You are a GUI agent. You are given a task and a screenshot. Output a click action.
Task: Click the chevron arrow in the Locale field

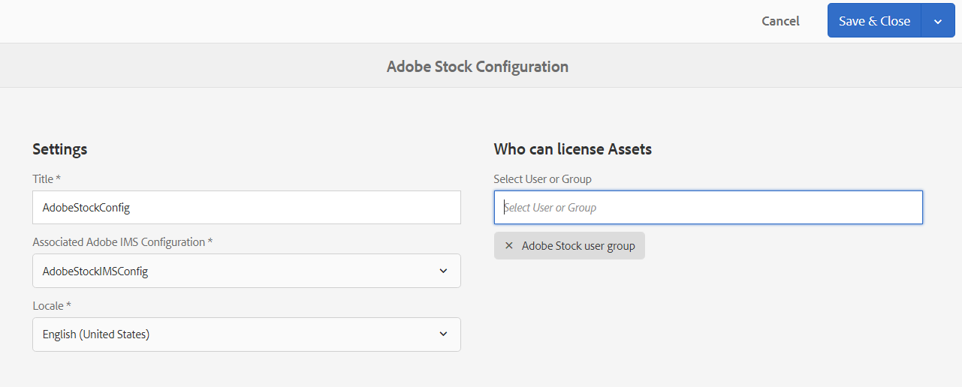point(443,334)
